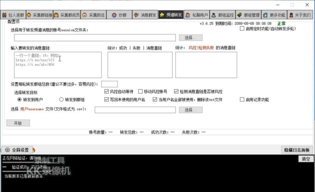
Task: Click 选择 button for session folder
Action: tap(191, 37)
